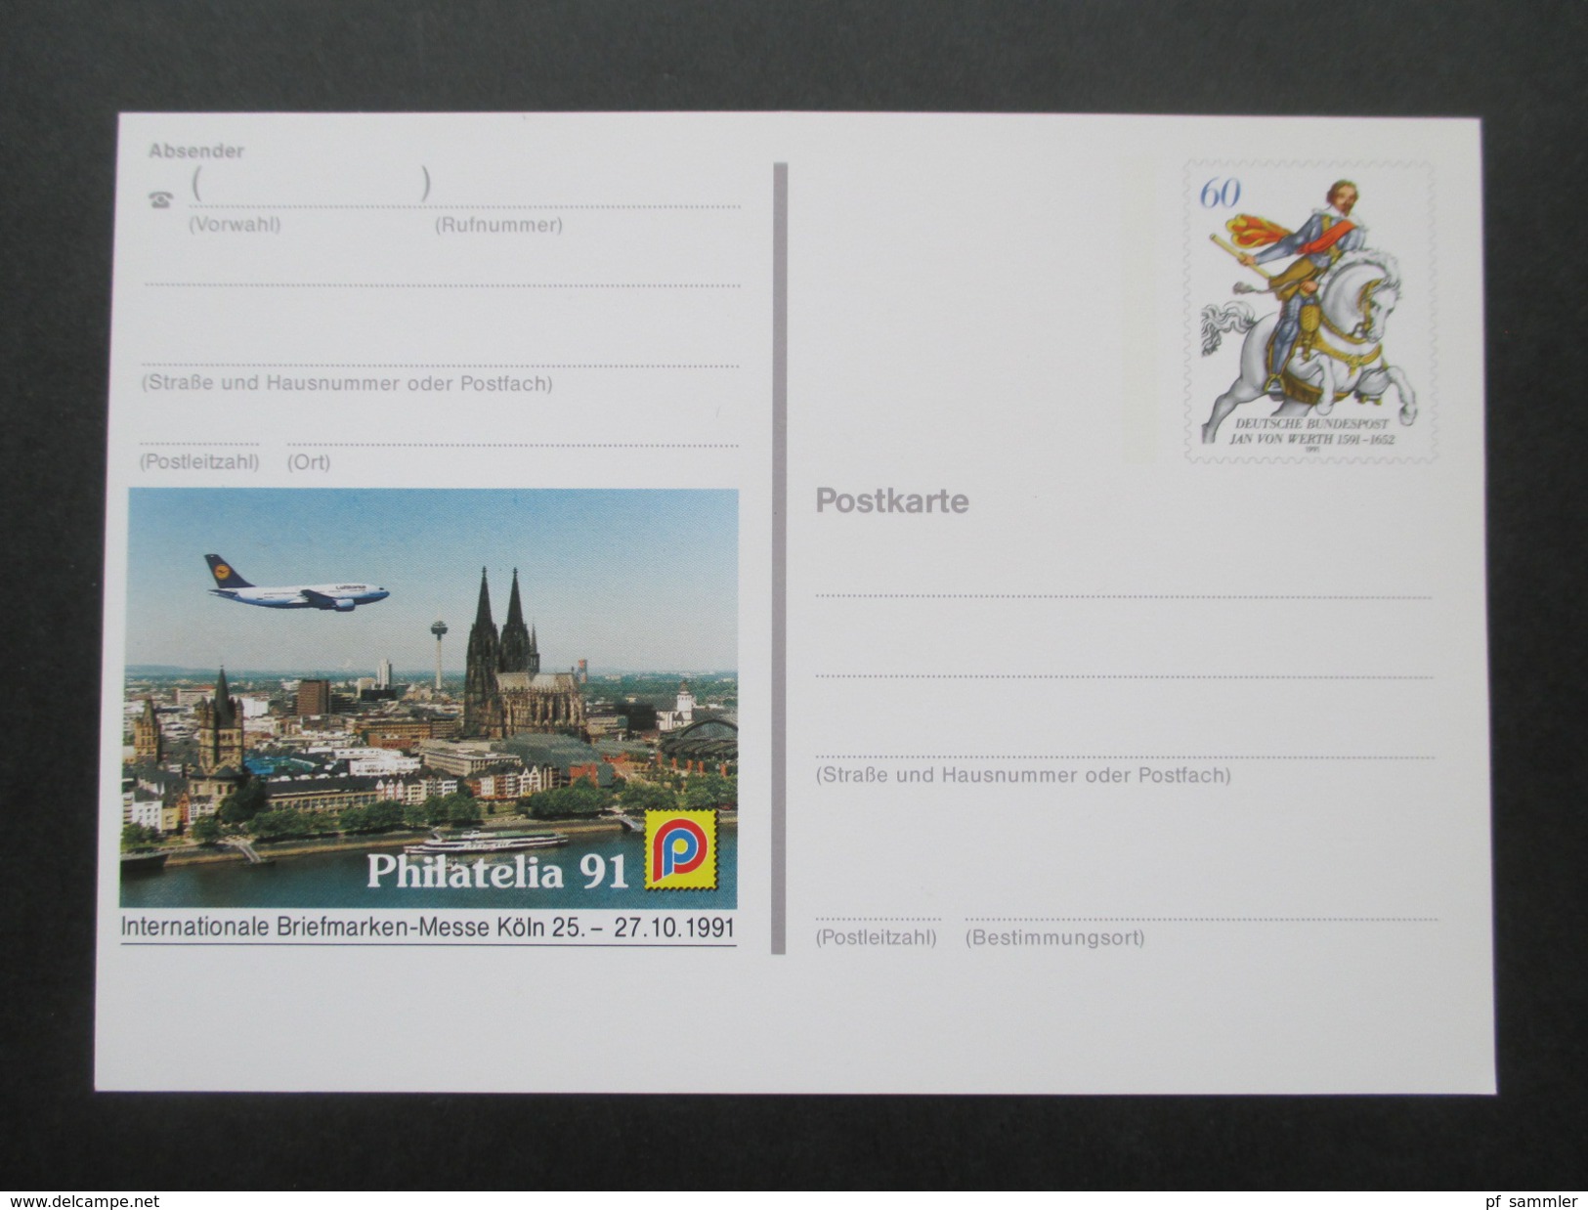Click the Lufthansa airplane in the picture
1588x1210 pixels.
[296, 584]
